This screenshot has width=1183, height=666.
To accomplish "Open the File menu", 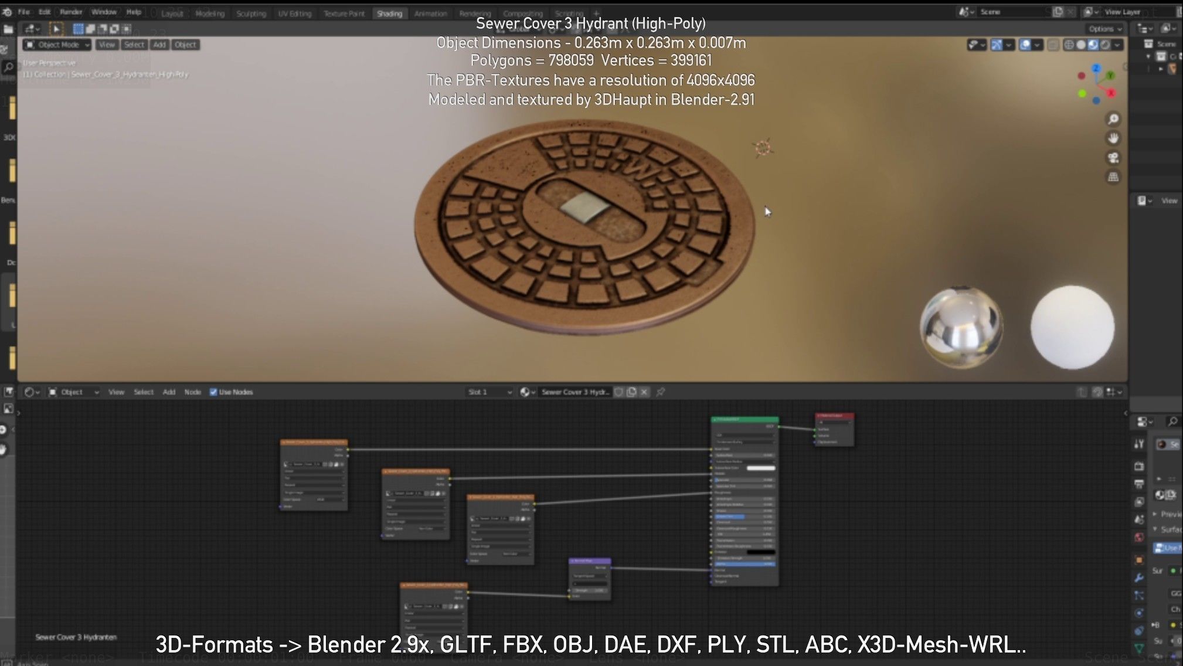I will pyautogui.click(x=23, y=12).
